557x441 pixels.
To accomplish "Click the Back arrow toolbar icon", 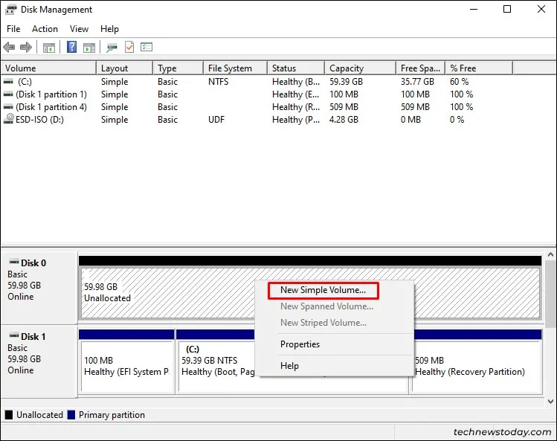I will (x=9, y=47).
